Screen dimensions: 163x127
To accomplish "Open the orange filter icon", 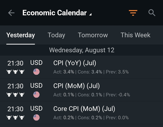I will pyautogui.click(x=133, y=13).
